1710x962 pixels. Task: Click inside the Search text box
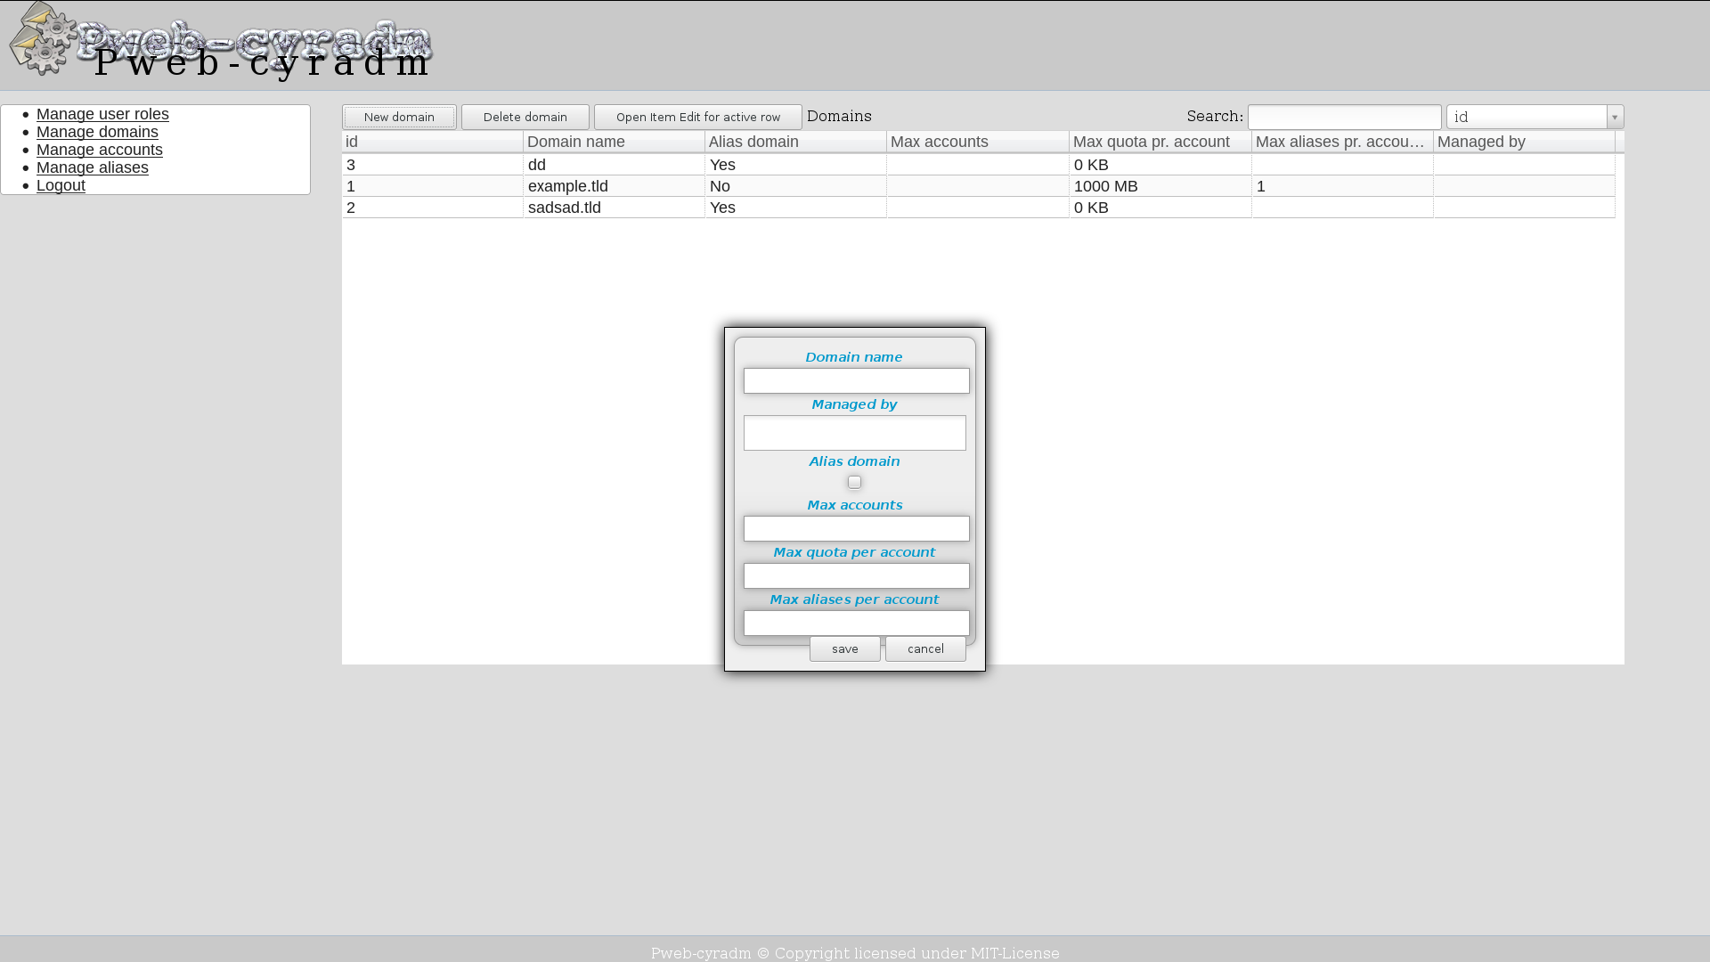coord(1345,117)
